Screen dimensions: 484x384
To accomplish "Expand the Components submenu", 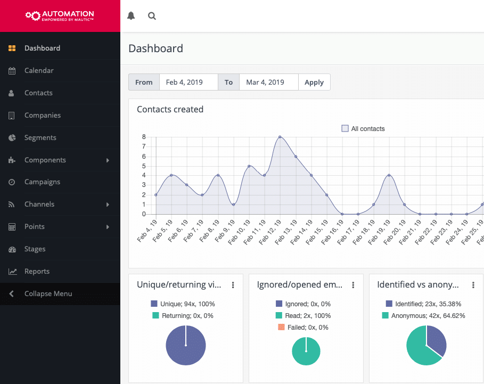I will click(108, 160).
